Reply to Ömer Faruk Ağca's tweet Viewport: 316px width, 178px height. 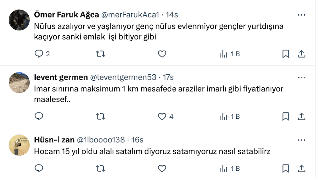39,54
